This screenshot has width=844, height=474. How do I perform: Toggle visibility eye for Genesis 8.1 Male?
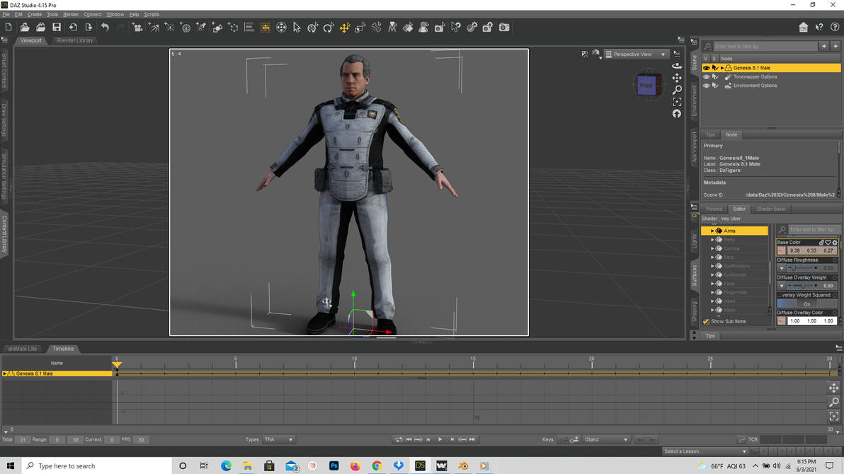[706, 68]
